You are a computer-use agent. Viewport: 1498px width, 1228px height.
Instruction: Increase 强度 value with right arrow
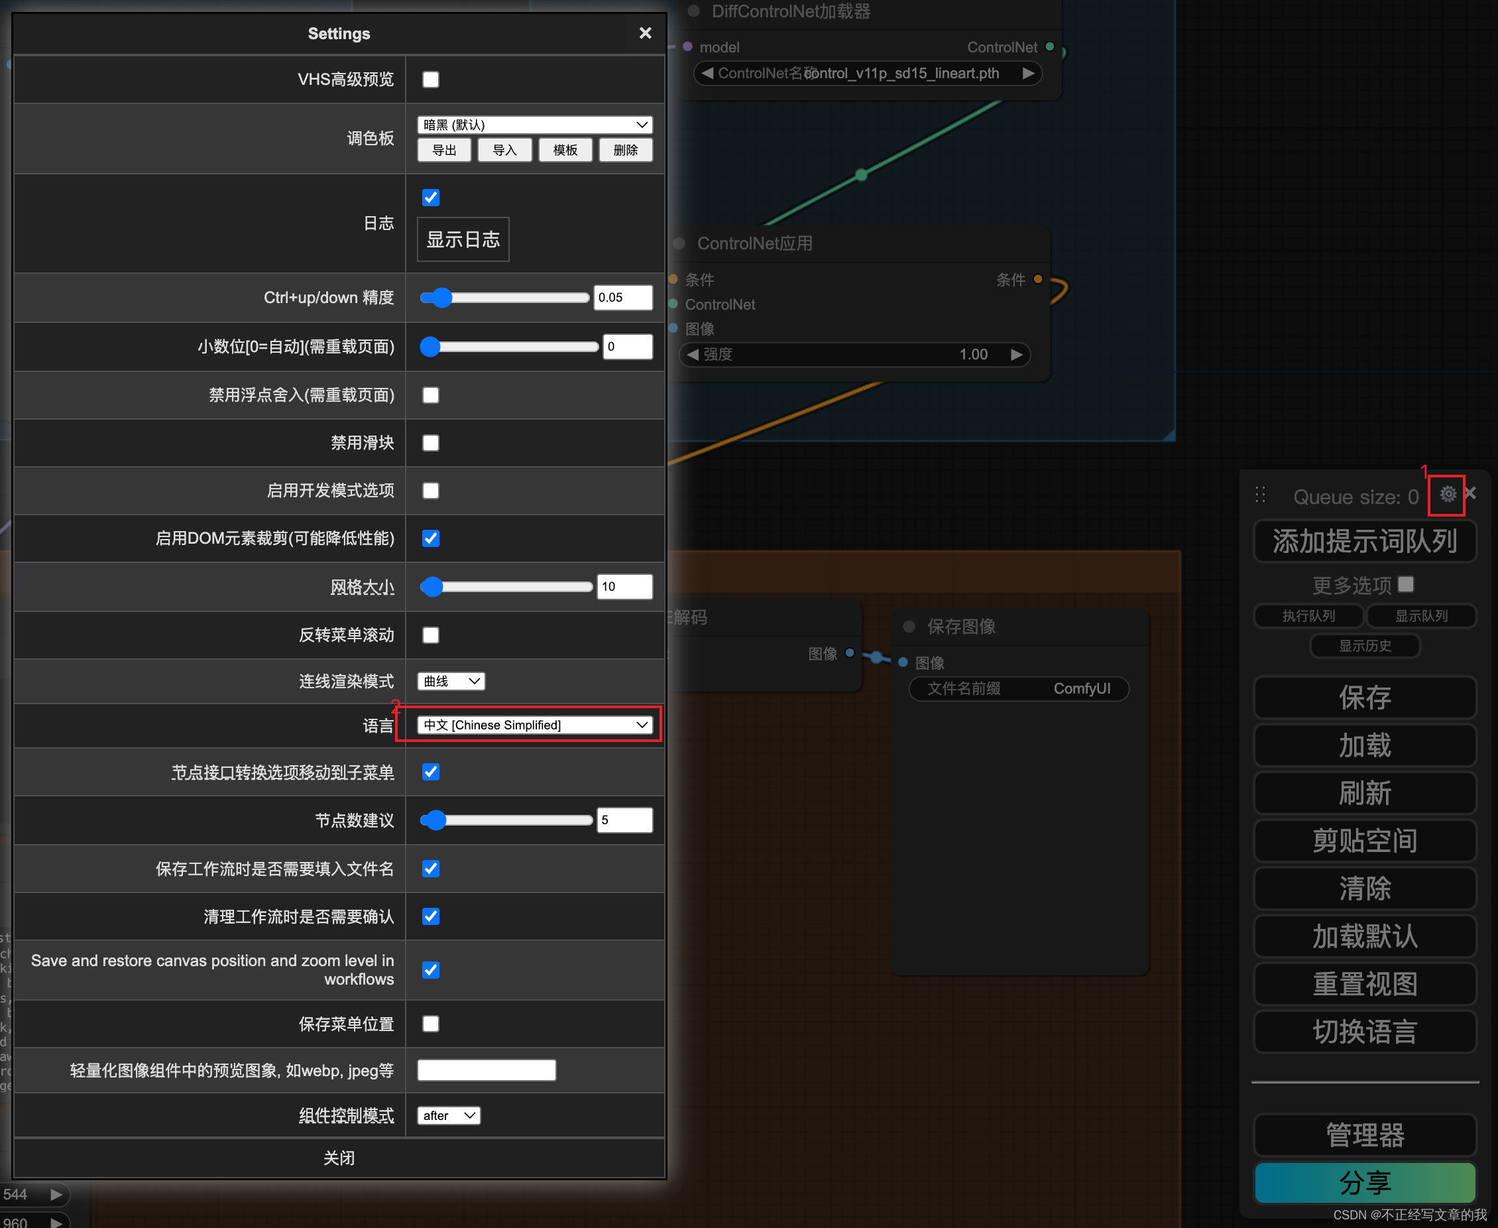click(x=1017, y=354)
